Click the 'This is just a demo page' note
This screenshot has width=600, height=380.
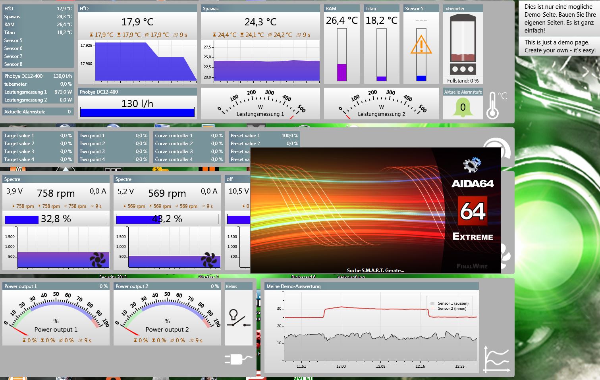pyautogui.click(x=560, y=46)
